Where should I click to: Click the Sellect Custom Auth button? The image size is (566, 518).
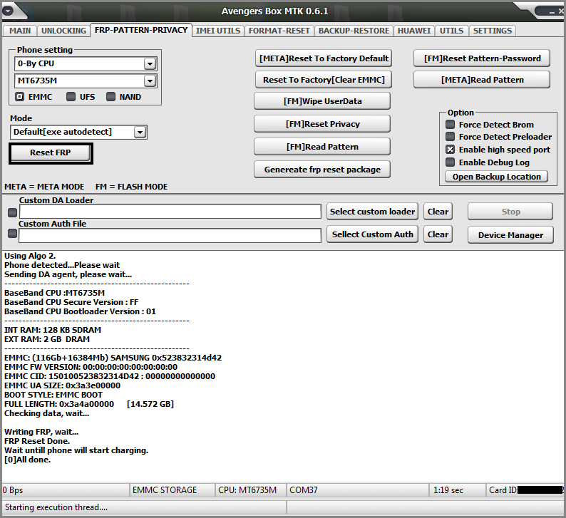point(372,234)
